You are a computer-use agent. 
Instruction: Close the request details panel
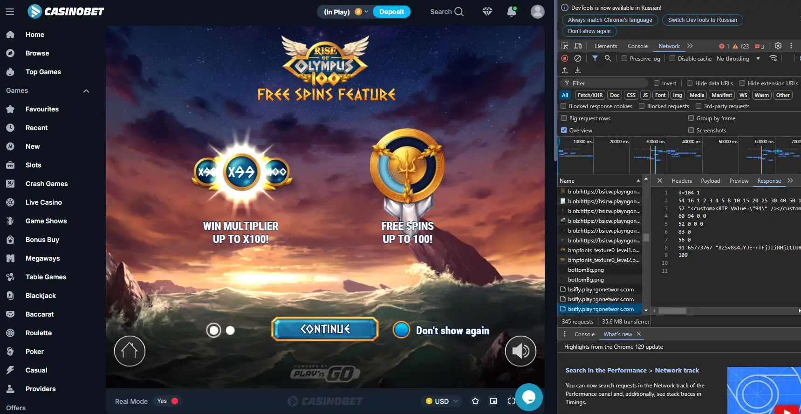point(660,180)
